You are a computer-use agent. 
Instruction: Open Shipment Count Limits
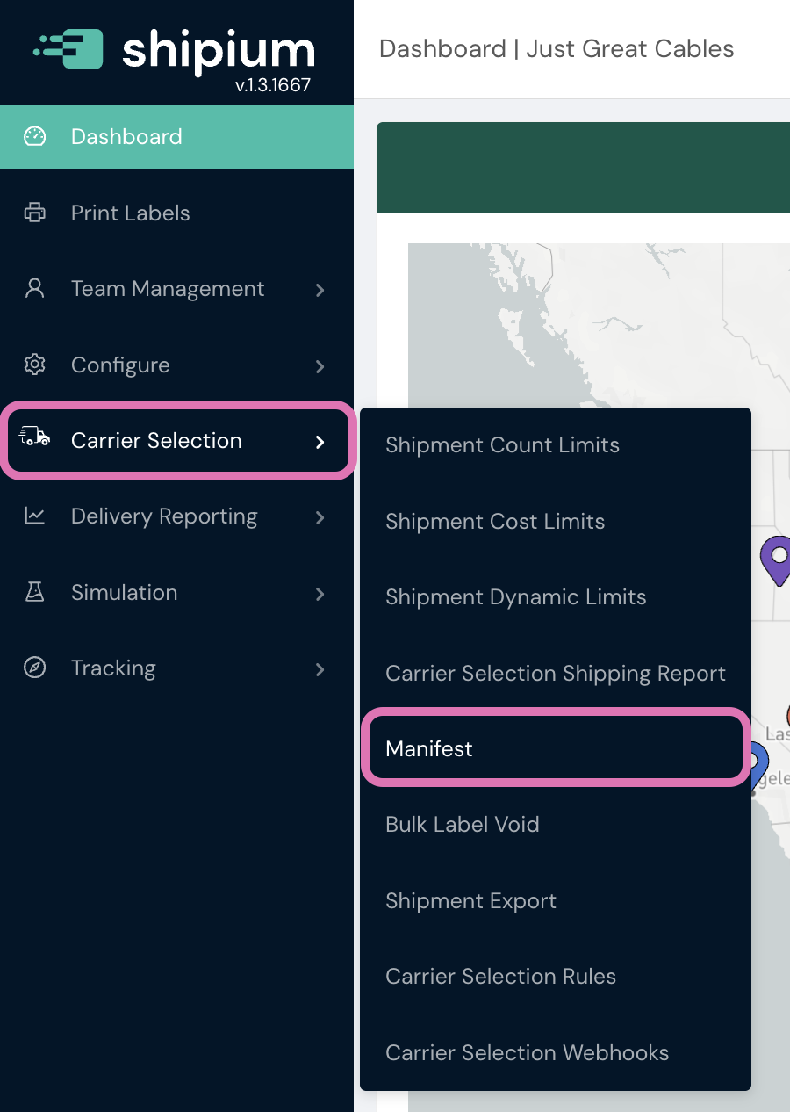503,445
